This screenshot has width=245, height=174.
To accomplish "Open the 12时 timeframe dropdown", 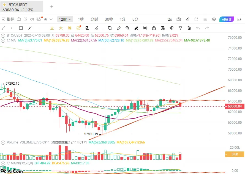I will coord(65,19).
